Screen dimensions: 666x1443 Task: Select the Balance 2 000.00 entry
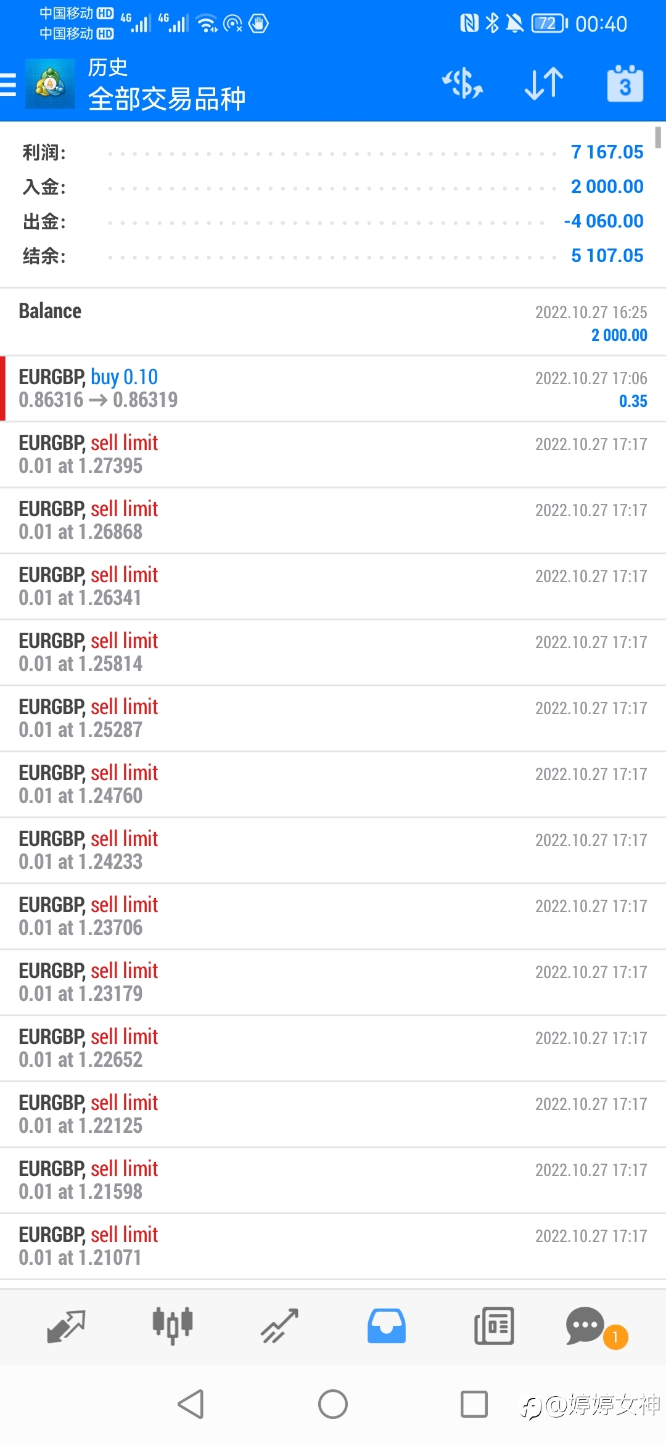click(333, 322)
